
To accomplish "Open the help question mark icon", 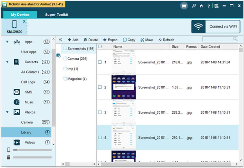I will pos(209,6).
